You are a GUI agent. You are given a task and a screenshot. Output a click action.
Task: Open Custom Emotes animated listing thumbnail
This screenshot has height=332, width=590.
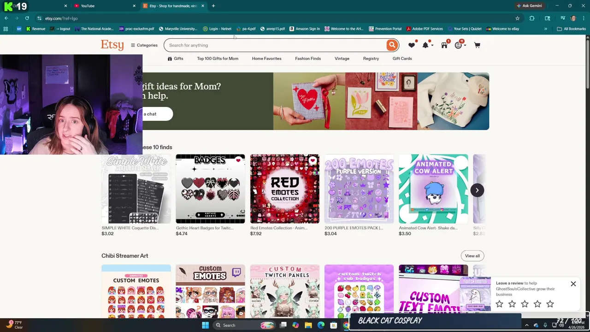pos(136,291)
